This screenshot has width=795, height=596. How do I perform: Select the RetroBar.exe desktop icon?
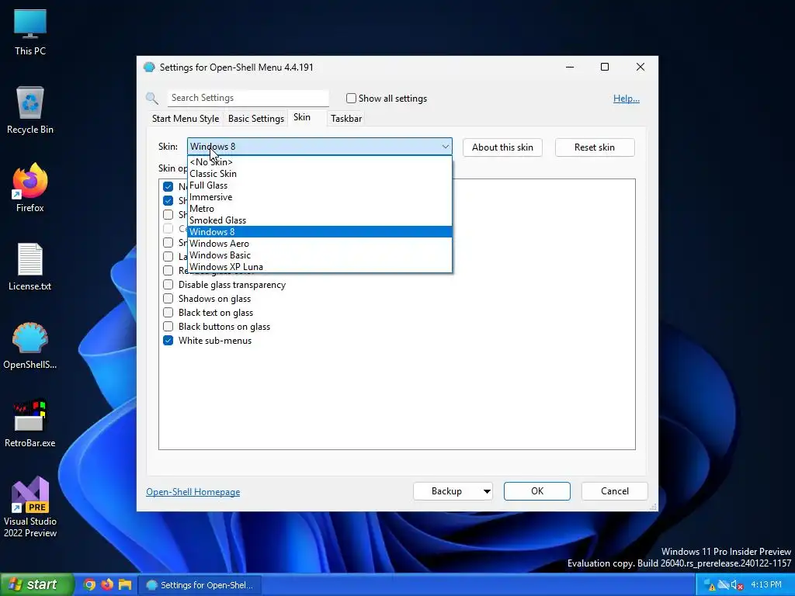pos(30,424)
